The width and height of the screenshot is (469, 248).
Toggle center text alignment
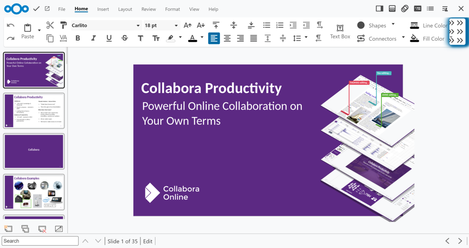point(227,38)
